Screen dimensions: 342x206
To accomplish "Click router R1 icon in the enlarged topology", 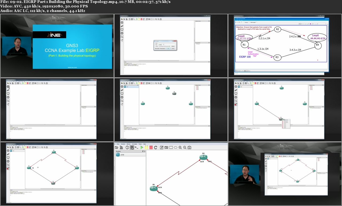I will [x=154, y=188].
